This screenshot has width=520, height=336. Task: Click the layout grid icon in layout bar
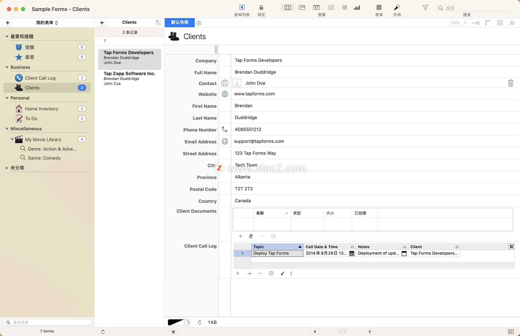(x=500, y=23)
